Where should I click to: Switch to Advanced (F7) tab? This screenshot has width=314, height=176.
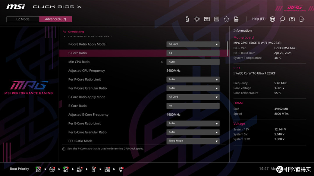tap(56, 19)
